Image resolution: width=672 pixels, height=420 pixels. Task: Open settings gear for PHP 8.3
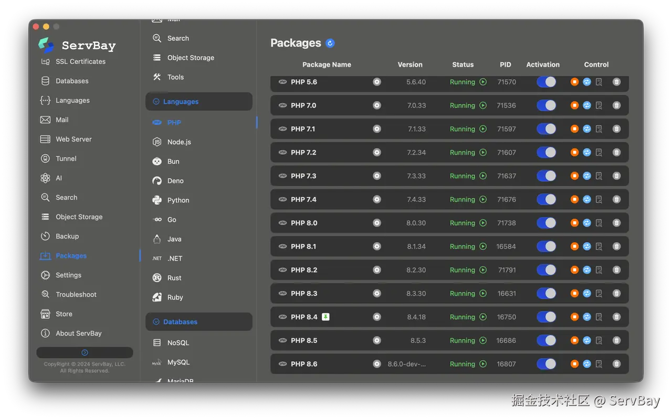[377, 294]
